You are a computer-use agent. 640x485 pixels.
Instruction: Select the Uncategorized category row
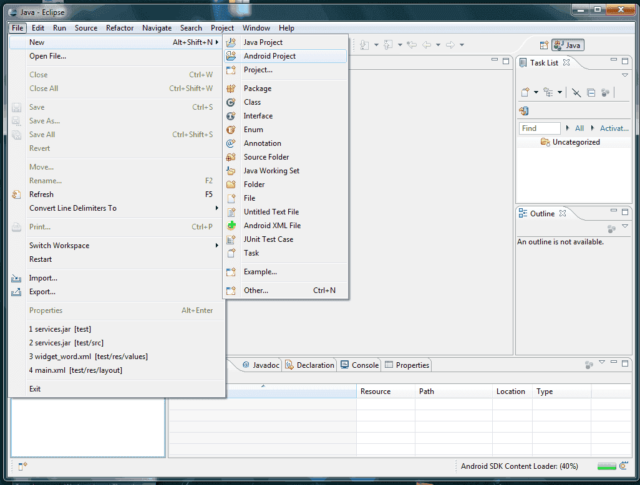click(574, 142)
